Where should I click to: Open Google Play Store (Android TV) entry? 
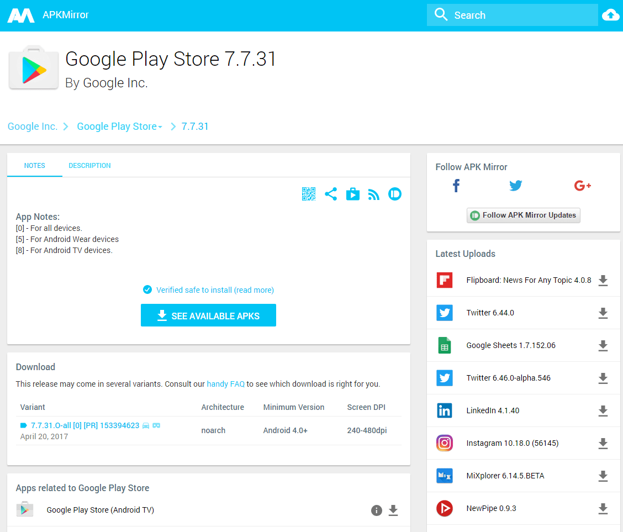[x=100, y=510]
